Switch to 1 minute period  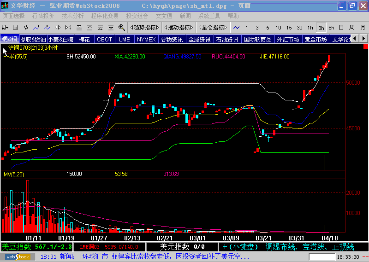247,28
